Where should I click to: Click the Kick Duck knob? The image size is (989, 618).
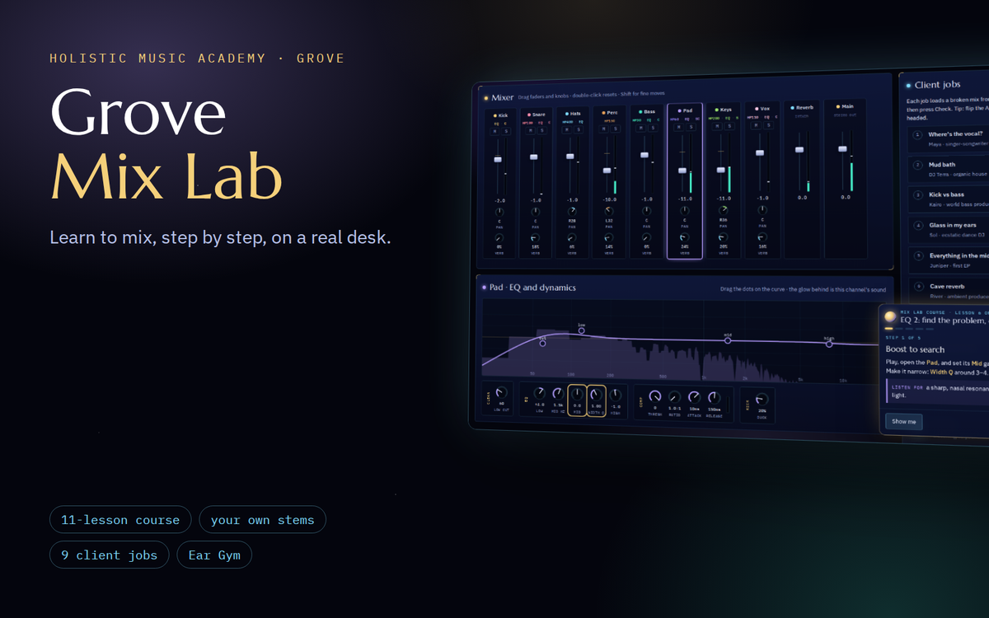[762, 399]
